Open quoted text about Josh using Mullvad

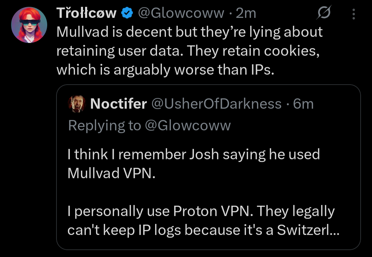pyautogui.click(x=194, y=154)
